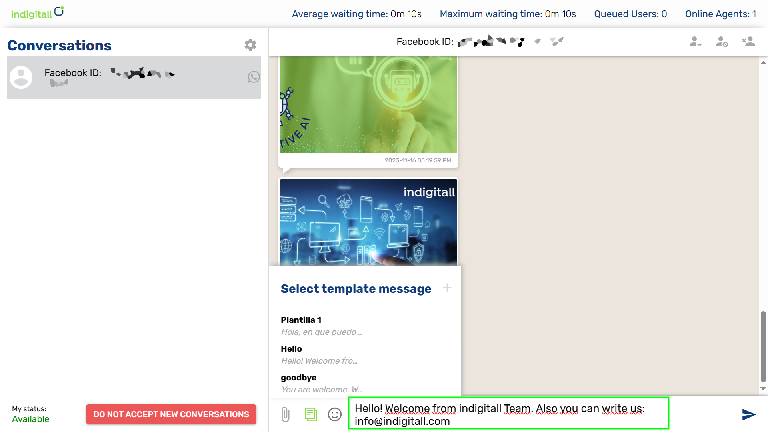Attach a file with paperclip icon
This screenshot has width=768, height=432.
coord(285,414)
